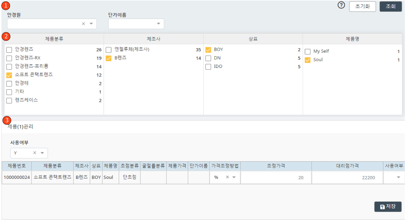Open the 안경원 dropdown

tap(91, 24)
